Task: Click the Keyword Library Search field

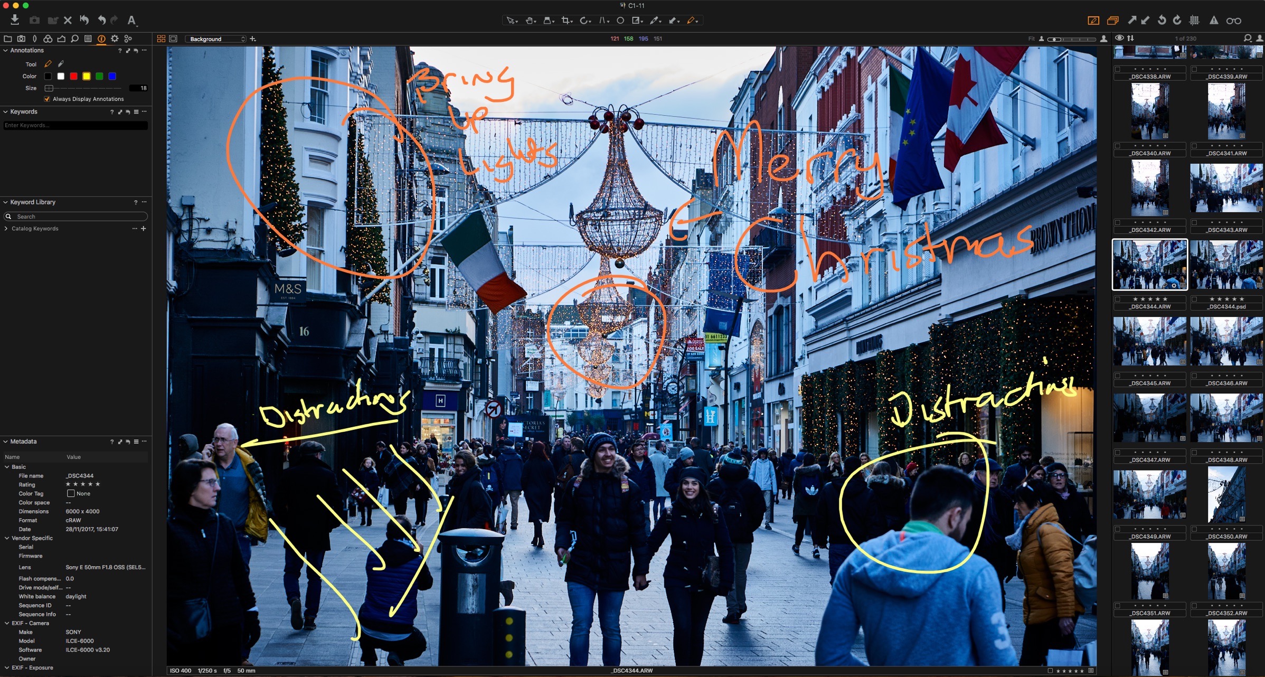Action: coord(75,217)
